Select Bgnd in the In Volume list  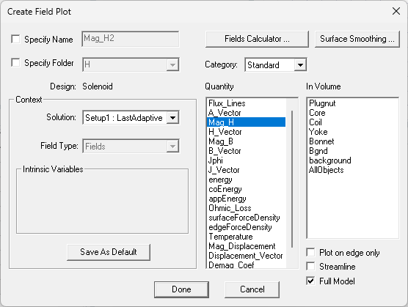coord(352,151)
